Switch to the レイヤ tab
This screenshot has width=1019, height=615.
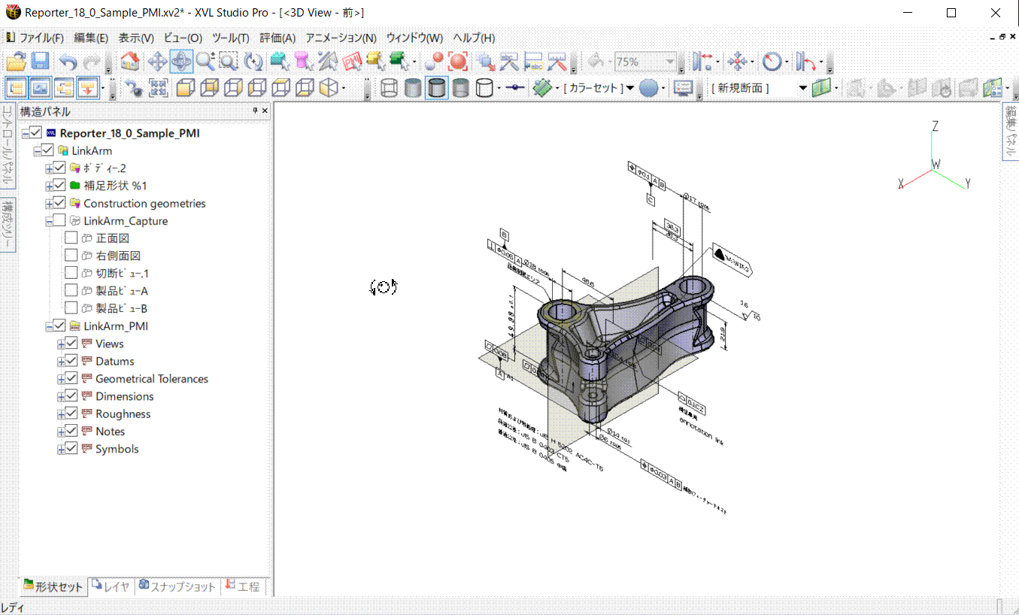111,586
